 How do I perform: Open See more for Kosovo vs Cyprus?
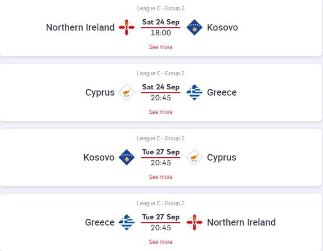[x=161, y=177]
